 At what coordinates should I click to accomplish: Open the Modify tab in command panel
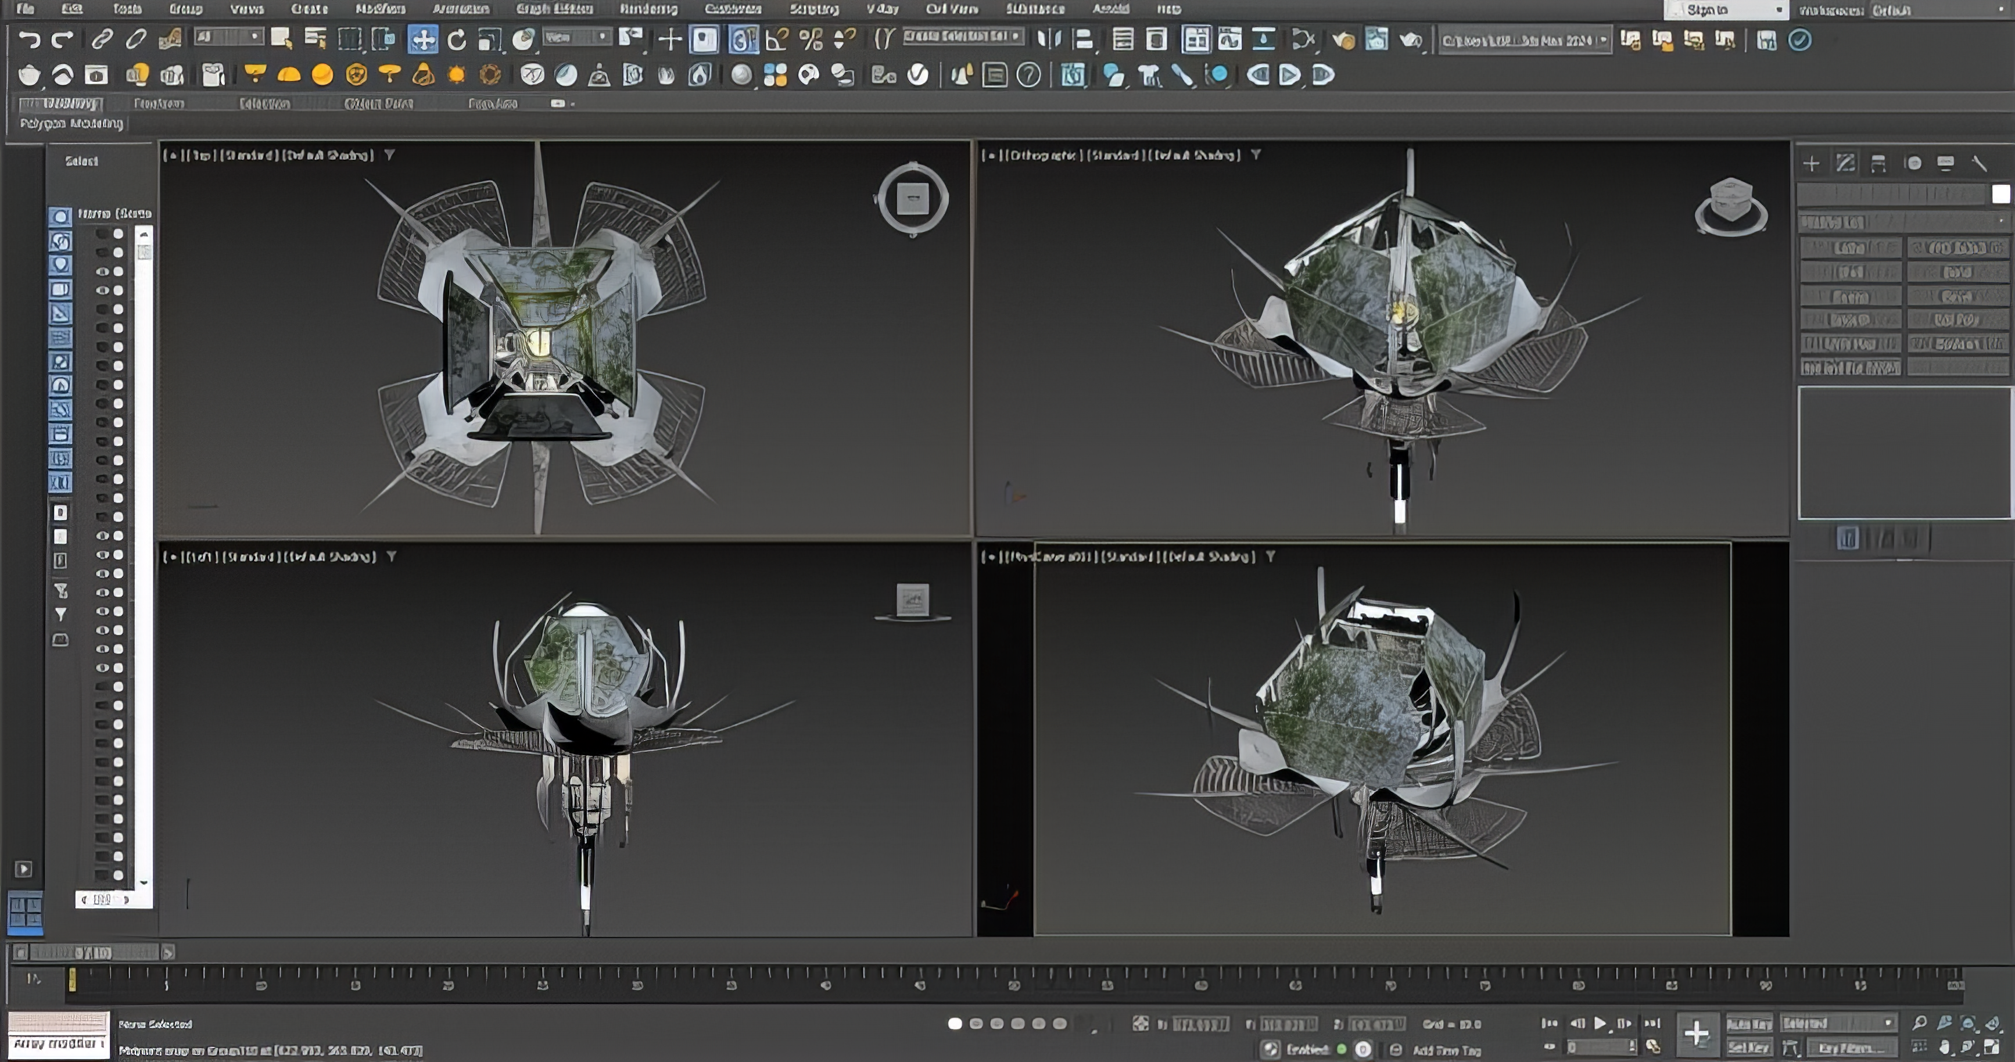(x=1845, y=163)
